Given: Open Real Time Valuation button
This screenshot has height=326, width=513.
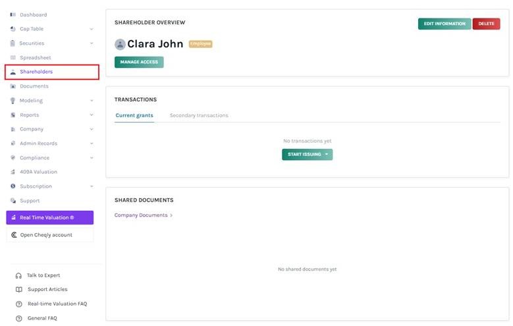Looking at the screenshot, I should (50, 217).
